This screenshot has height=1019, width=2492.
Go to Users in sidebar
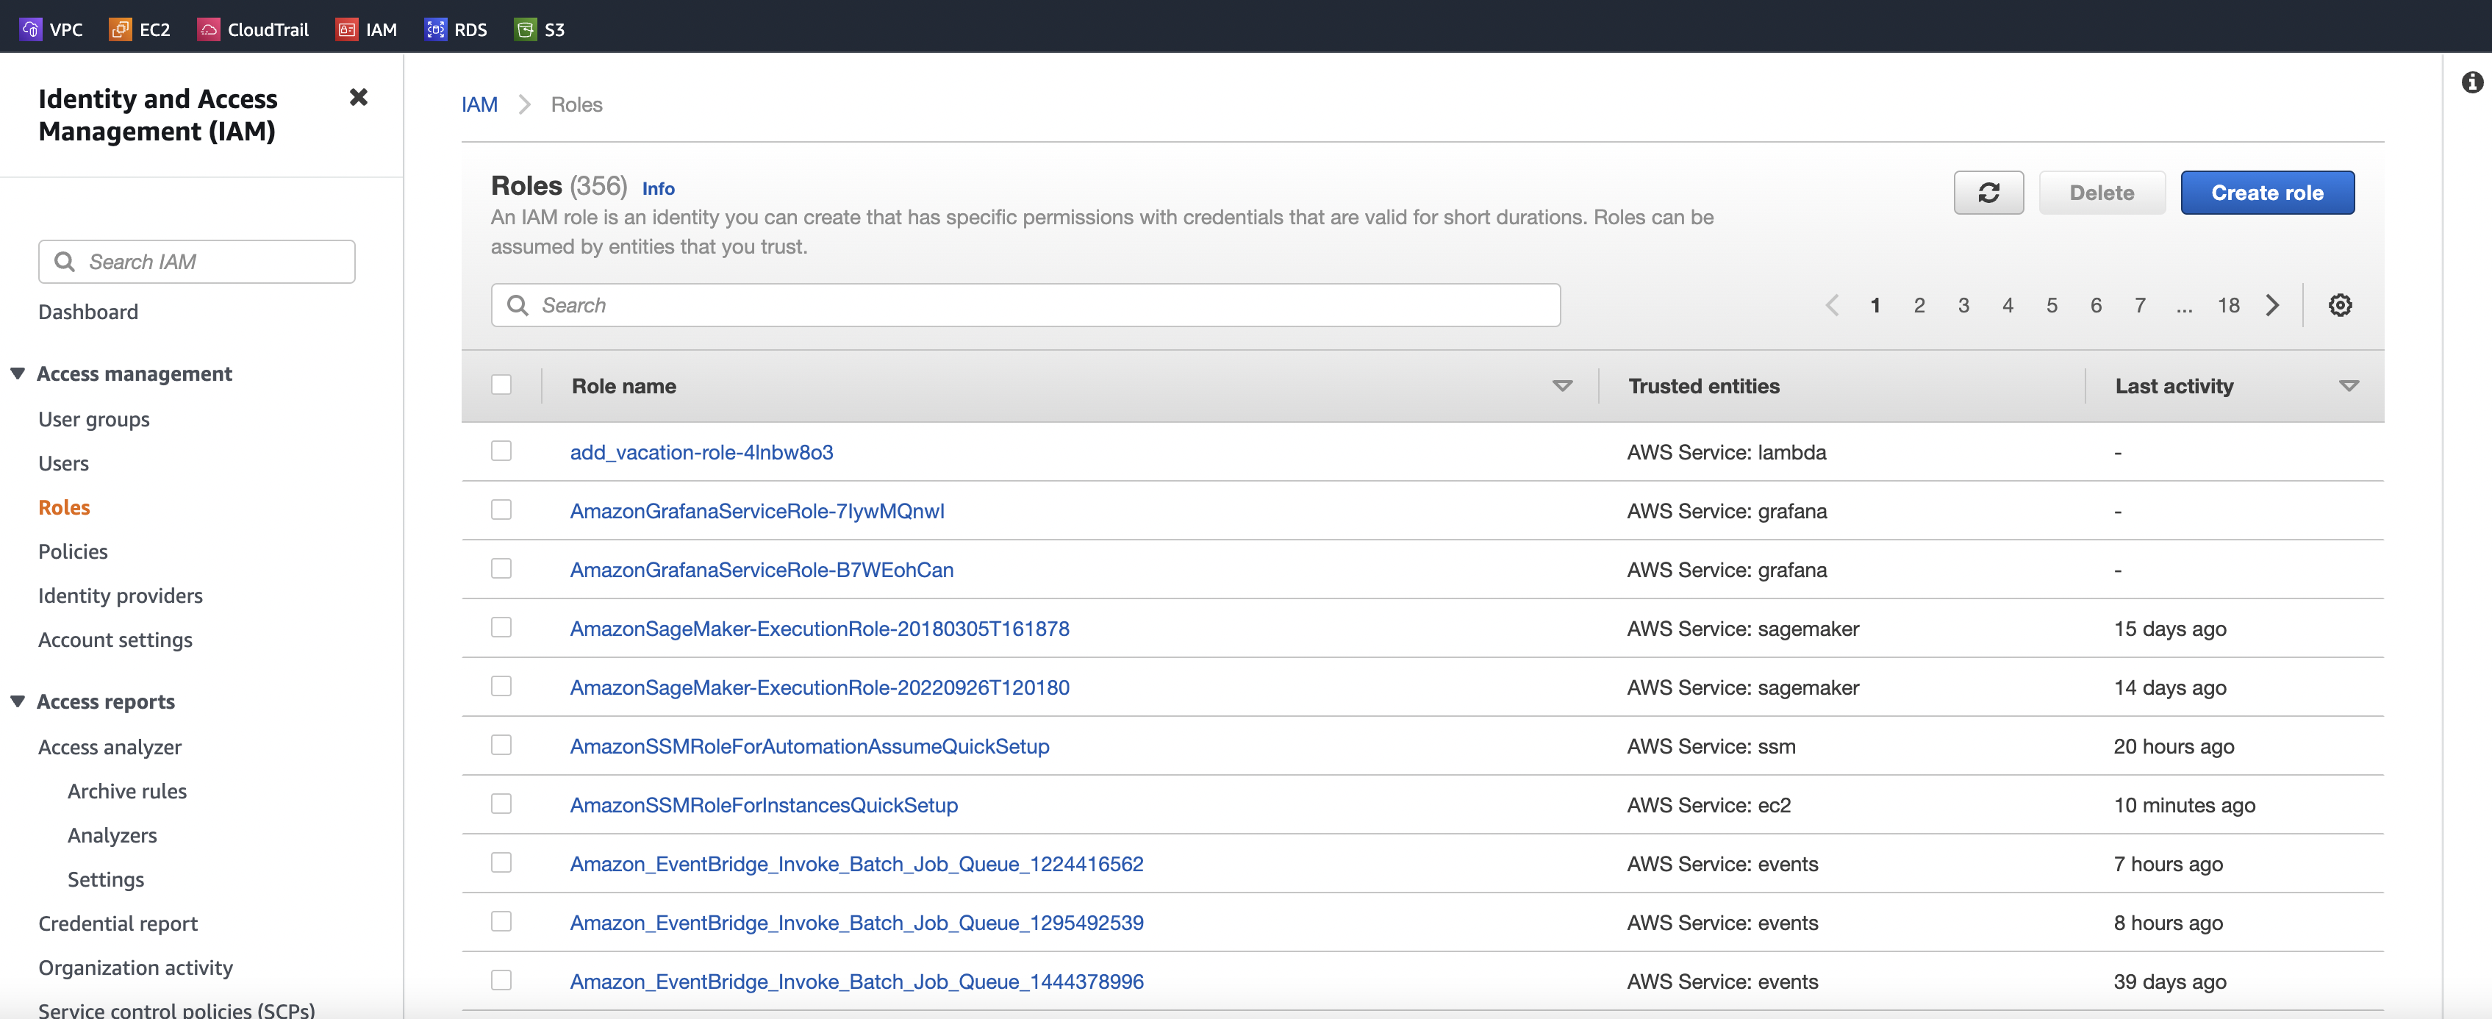pyautogui.click(x=63, y=463)
